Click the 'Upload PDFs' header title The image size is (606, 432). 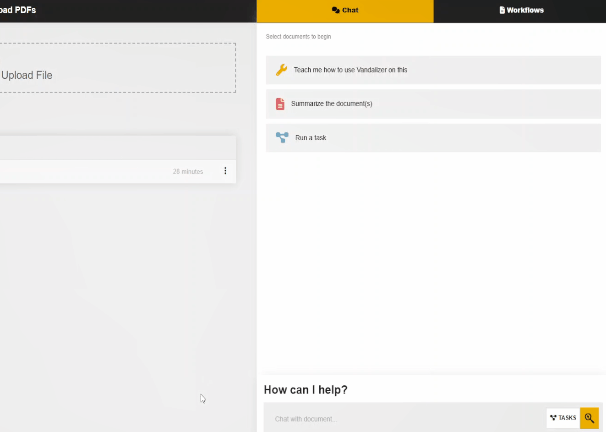18,10
